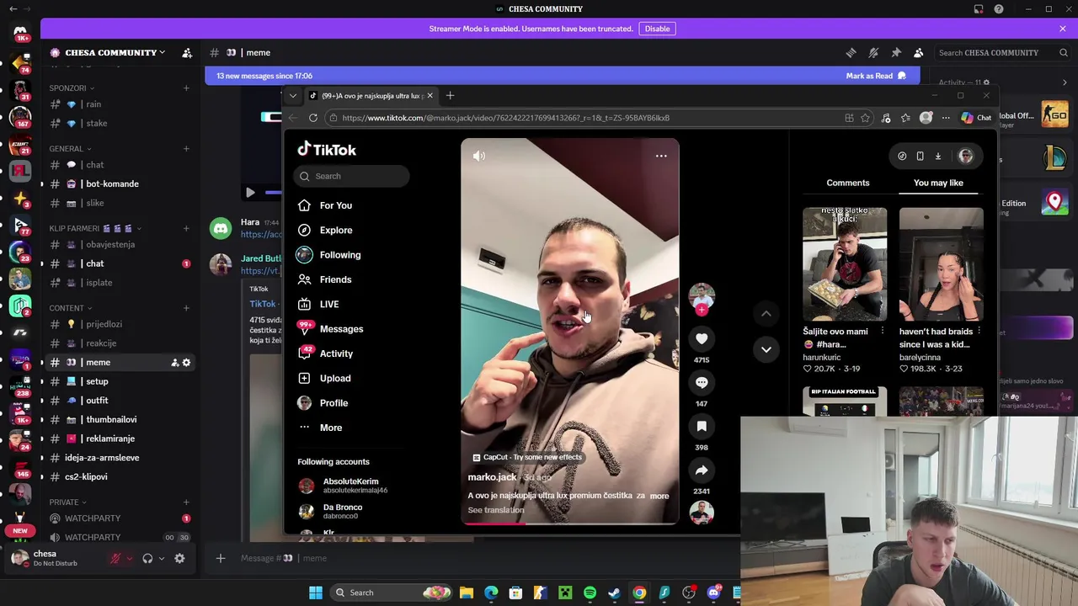The height and width of the screenshot is (606, 1078).
Task: Open microphone input options chevron
Action: point(129,559)
